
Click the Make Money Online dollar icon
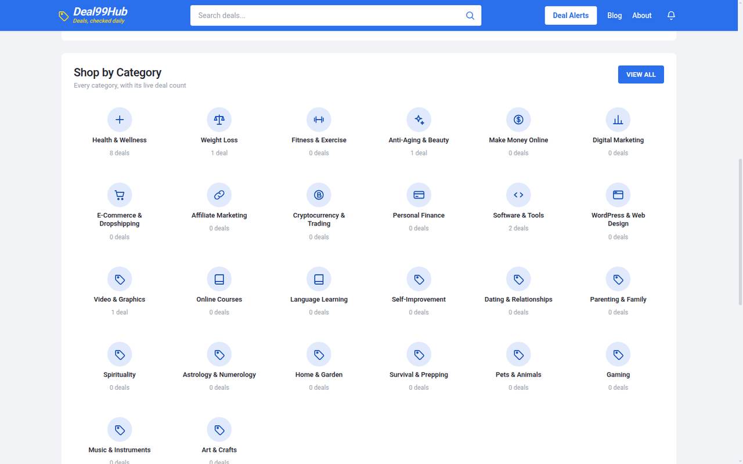click(x=518, y=119)
